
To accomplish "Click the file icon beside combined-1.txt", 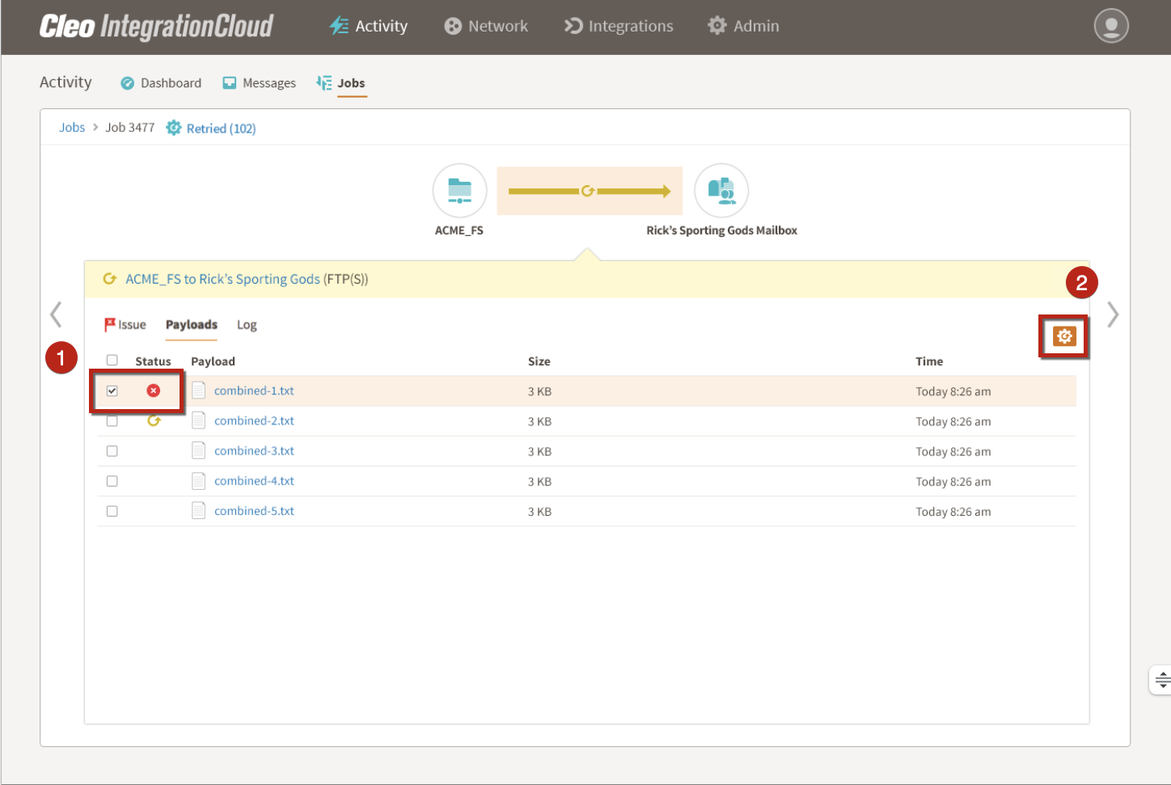I will tap(198, 390).
